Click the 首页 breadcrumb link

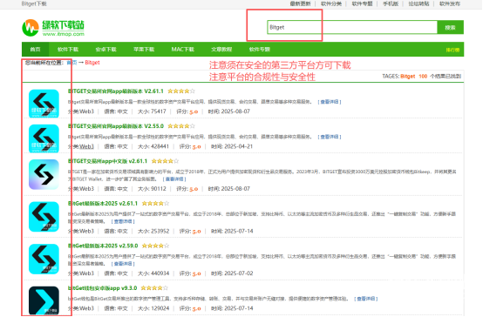[71, 63]
